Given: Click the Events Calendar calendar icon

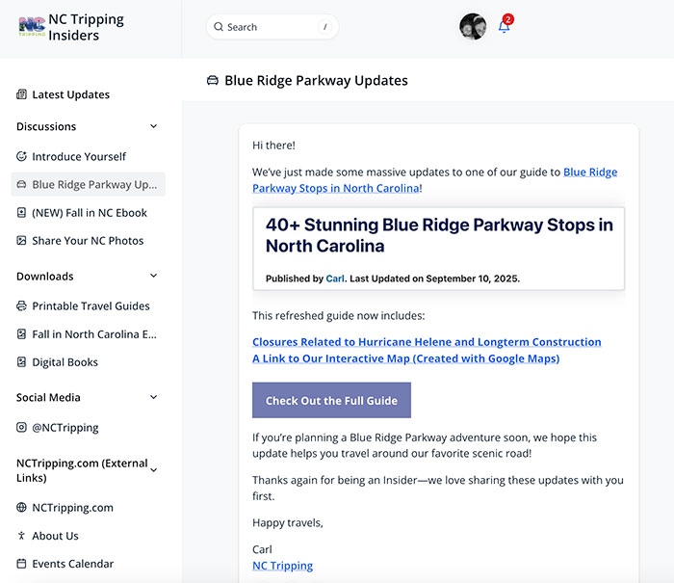Looking at the screenshot, I should (21, 564).
